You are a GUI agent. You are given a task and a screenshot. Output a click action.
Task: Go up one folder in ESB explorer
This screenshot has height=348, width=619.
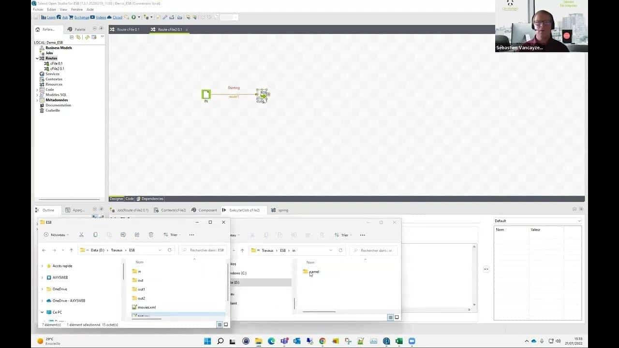click(x=71, y=250)
